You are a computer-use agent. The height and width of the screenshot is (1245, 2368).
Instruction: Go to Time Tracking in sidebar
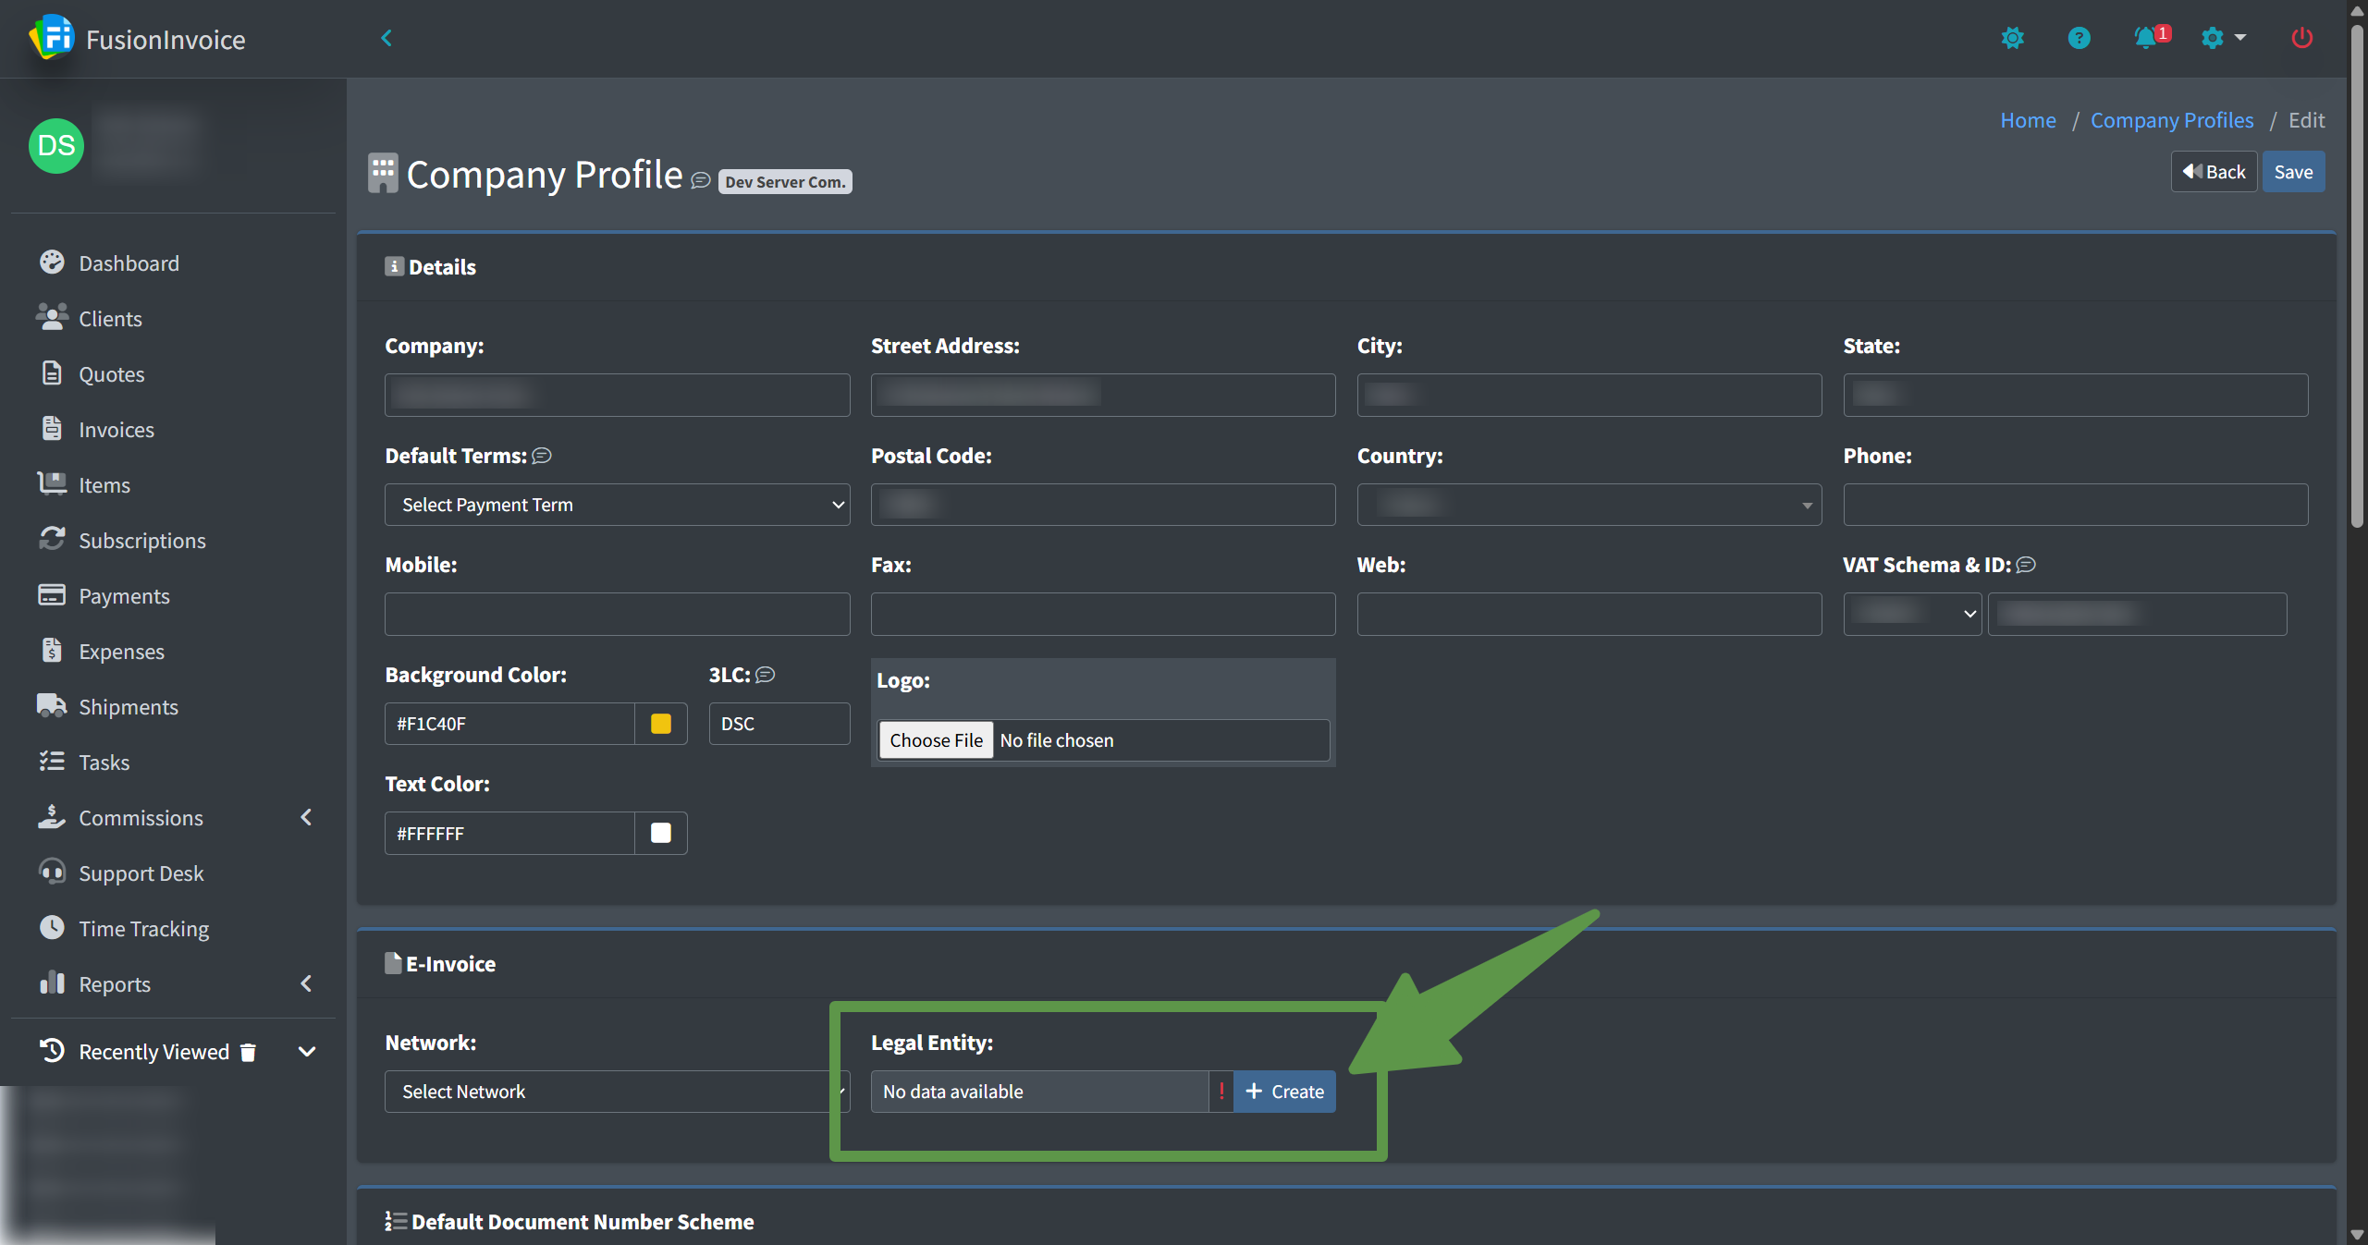click(143, 929)
